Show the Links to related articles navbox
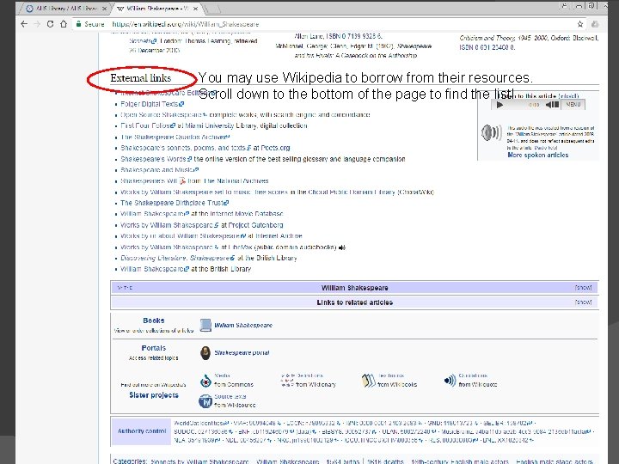Viewport: 619px width, 464px height. [583, 302]
